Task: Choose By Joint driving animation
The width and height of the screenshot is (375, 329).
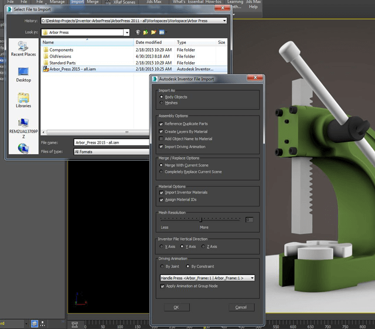Action: pyautogui.click(x=162, y=266)
